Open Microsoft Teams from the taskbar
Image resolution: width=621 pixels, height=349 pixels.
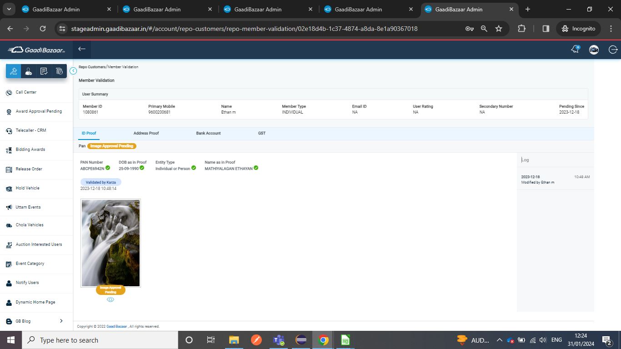[279, 340]
